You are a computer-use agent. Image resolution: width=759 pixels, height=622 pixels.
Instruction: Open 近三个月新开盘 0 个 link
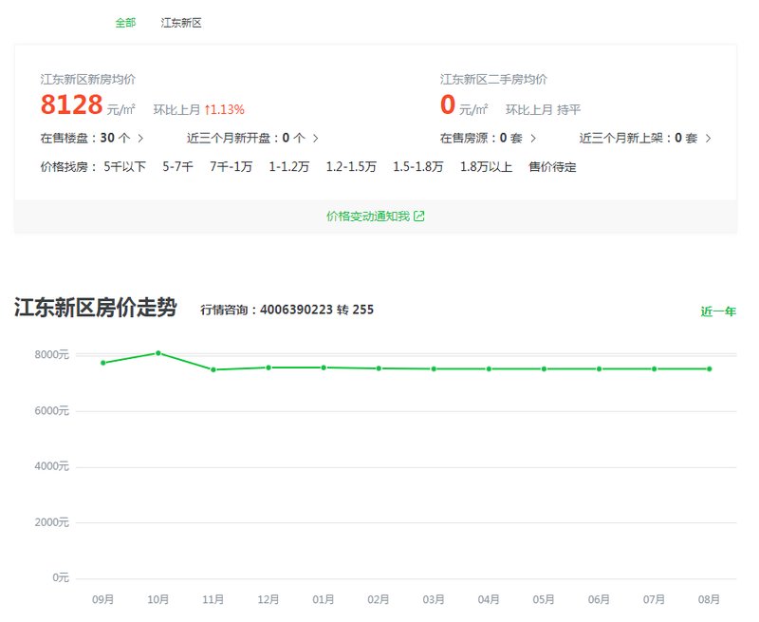pos(252,138)
